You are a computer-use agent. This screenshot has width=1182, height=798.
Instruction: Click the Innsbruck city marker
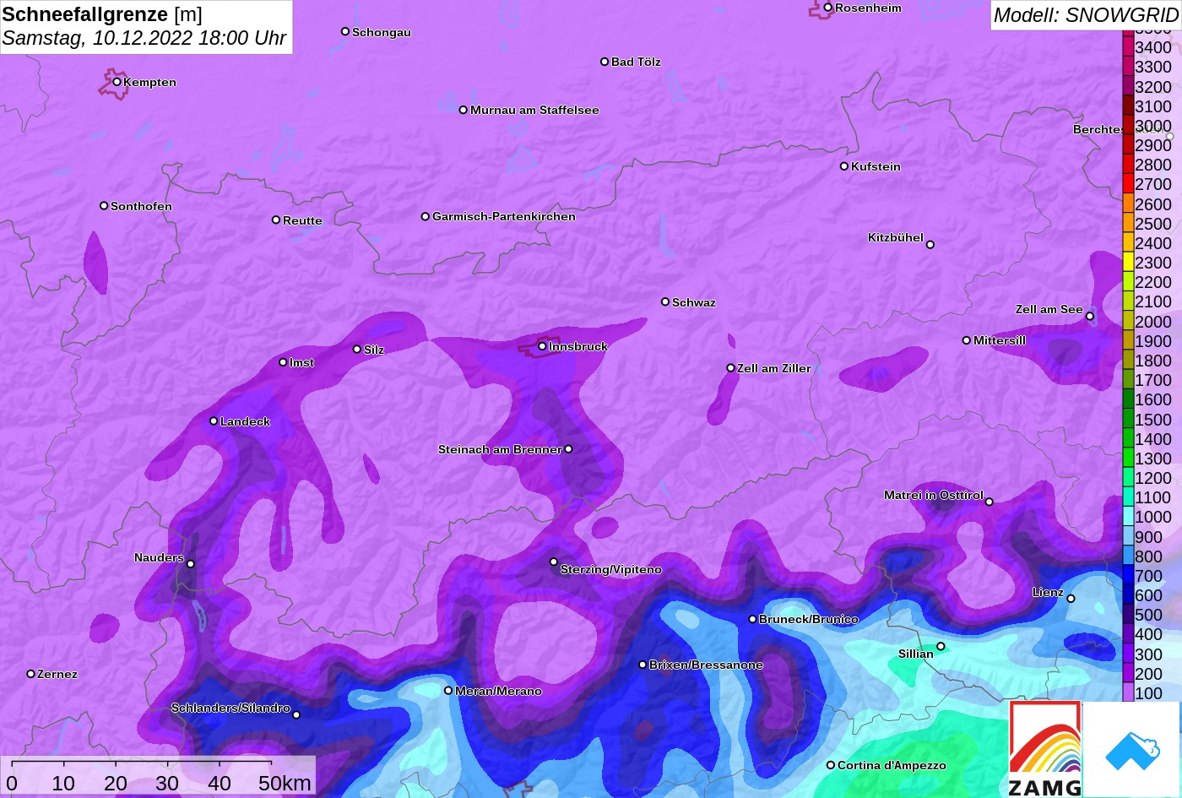point(542,346)
